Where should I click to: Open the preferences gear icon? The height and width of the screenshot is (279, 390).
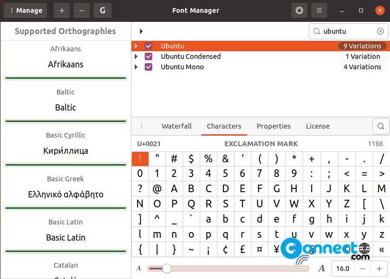coord(299,10)
